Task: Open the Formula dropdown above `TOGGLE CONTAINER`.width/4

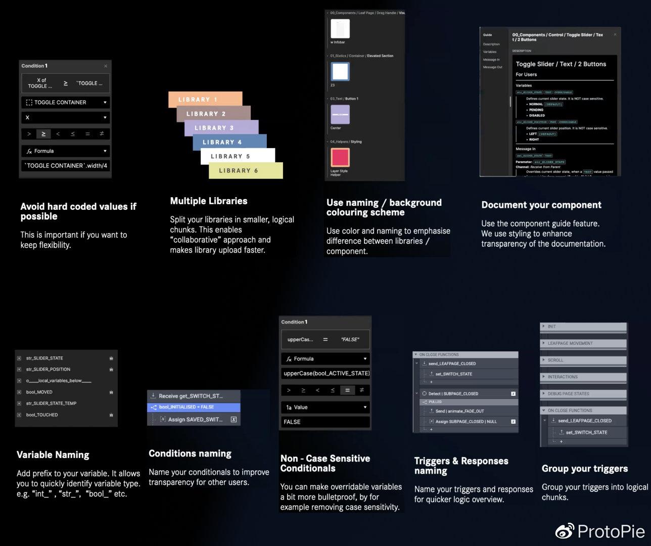Action: pos(66,151)
